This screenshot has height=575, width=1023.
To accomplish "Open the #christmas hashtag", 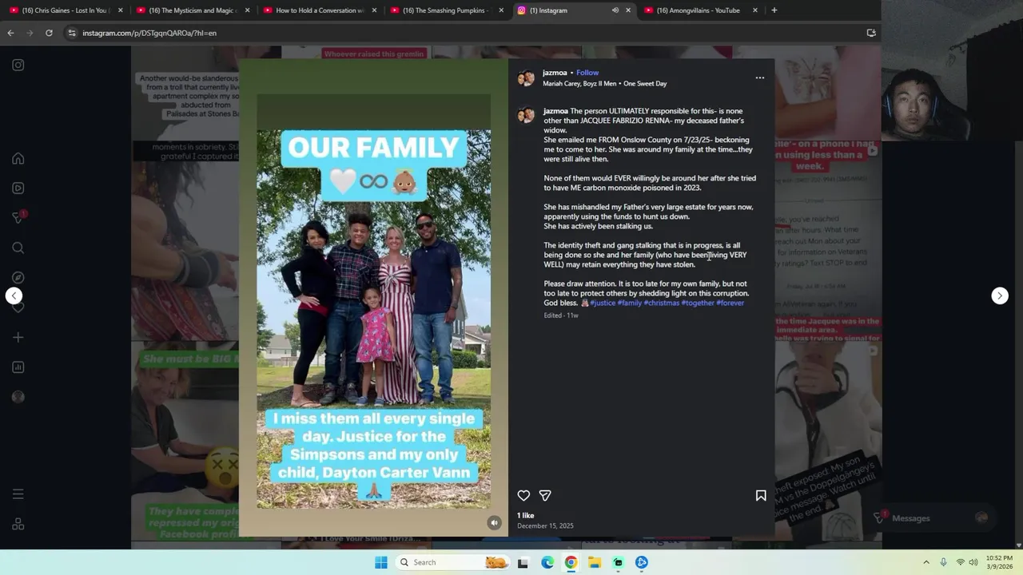I will click(662, 303).
